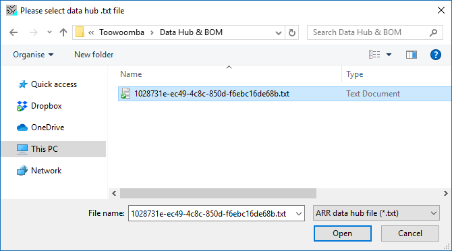Click New folder
452x251 pixels.
(94, 55)
